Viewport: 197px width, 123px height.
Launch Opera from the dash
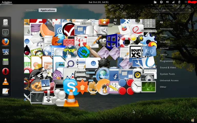6,71
